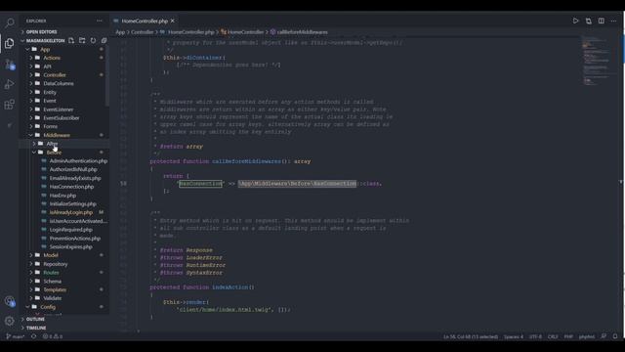Open PreventionActions.php file
The image size is (625, 352).
pos(75,239)
